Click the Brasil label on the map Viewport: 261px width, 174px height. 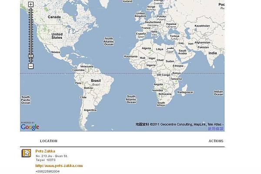(x=96, y=80)
